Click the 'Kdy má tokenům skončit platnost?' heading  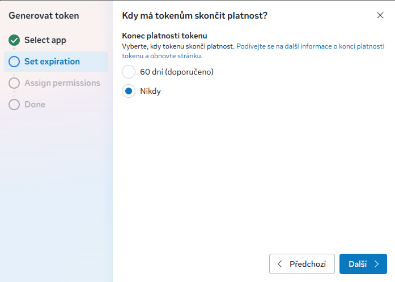coord(194,15)
